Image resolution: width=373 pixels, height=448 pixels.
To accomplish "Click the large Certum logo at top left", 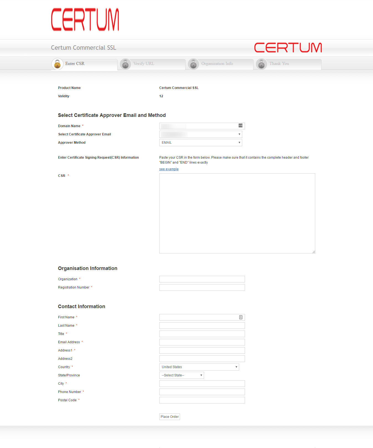I will (85, 19).
